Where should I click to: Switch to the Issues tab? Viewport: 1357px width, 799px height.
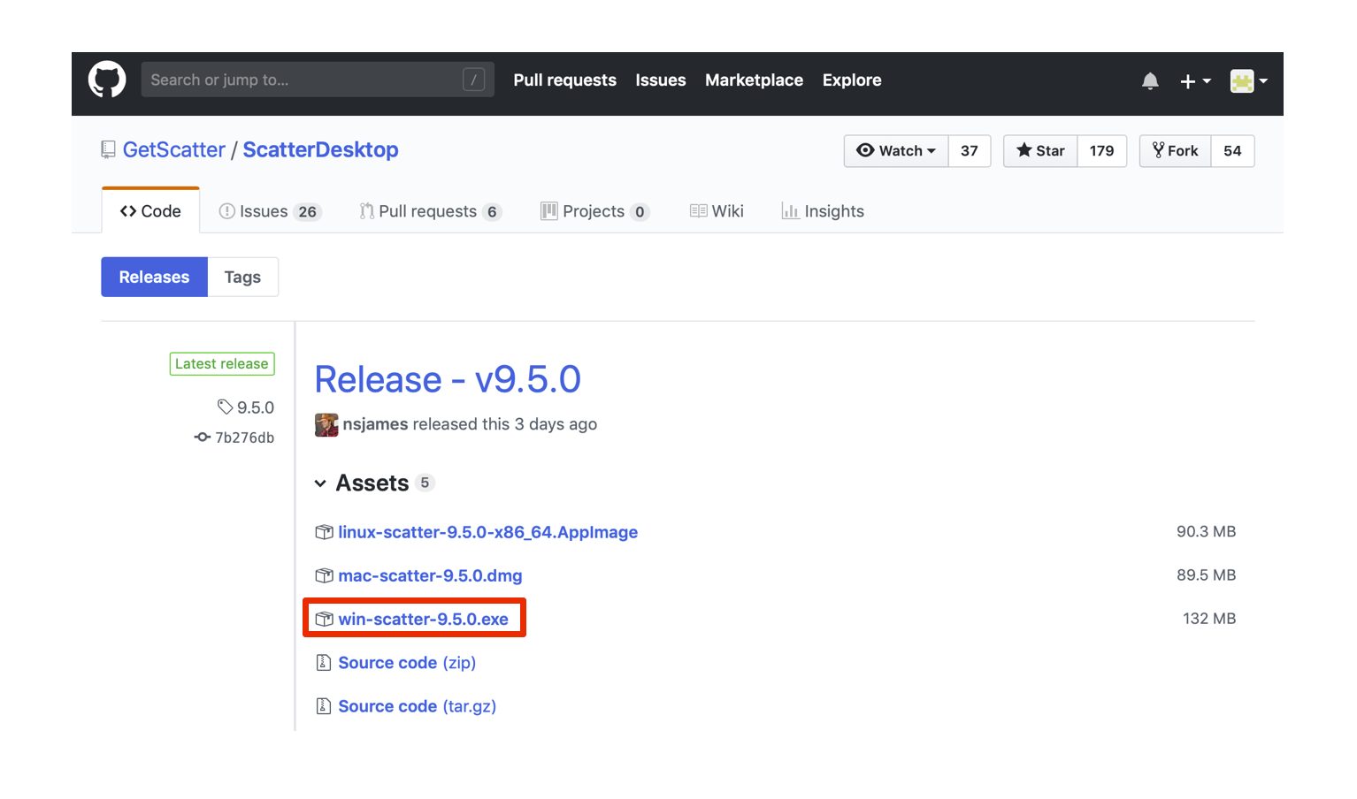[270, 211]
